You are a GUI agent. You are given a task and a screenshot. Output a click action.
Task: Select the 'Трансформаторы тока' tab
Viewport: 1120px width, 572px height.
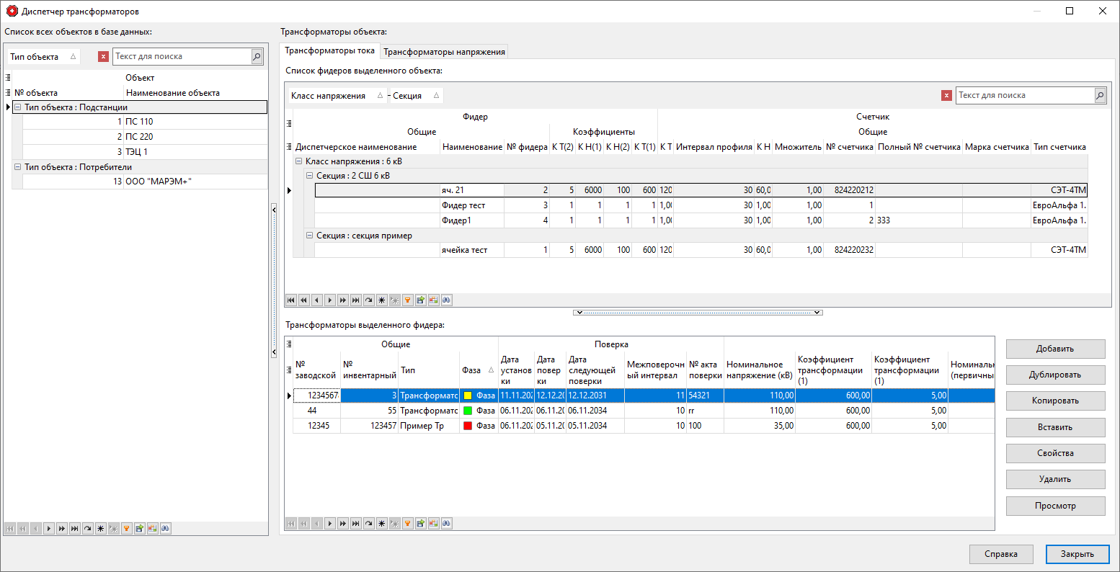[331, 51]
